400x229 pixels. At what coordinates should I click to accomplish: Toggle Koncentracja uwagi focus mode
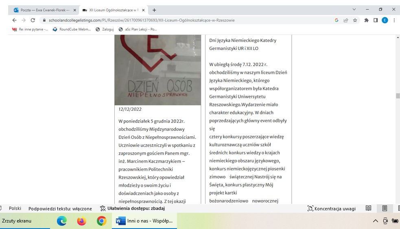[332, 209]
